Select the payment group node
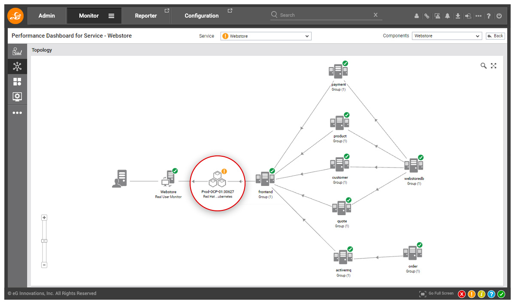The height and width of the screenshot is (304, 515). point(338,71)
